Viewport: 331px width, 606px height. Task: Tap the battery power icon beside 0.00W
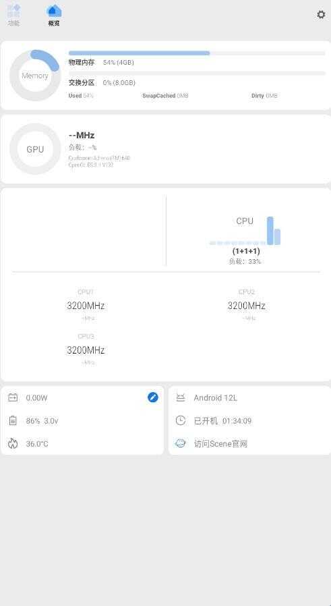point(13,397)
